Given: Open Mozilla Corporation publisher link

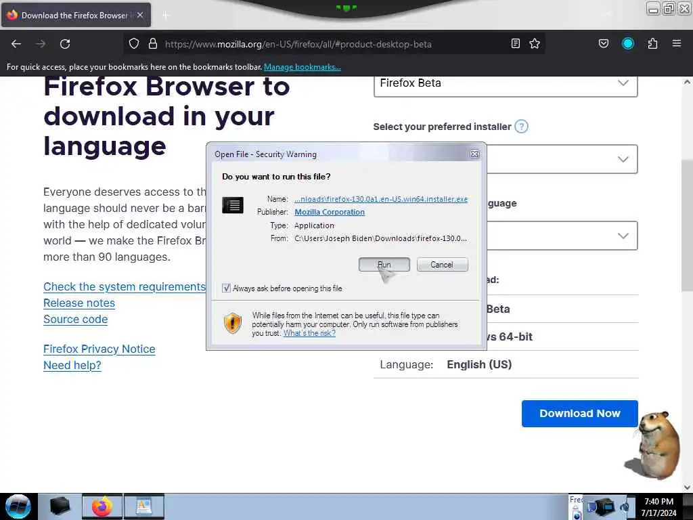Looking at the screenshot, I should [330, 212].
